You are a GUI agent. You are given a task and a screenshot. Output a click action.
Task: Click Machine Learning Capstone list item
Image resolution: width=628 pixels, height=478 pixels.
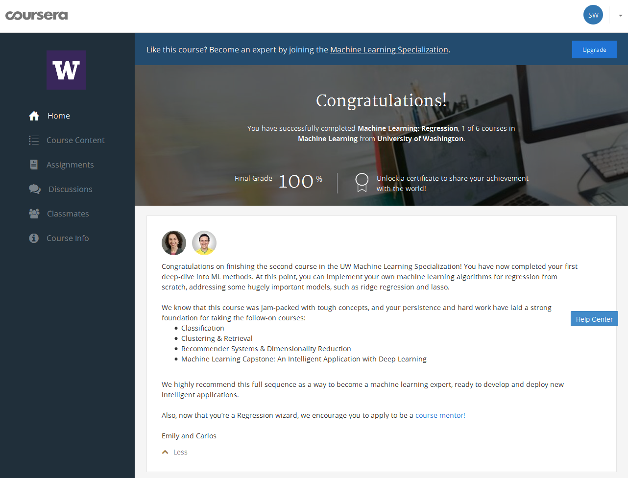(304, 359)
